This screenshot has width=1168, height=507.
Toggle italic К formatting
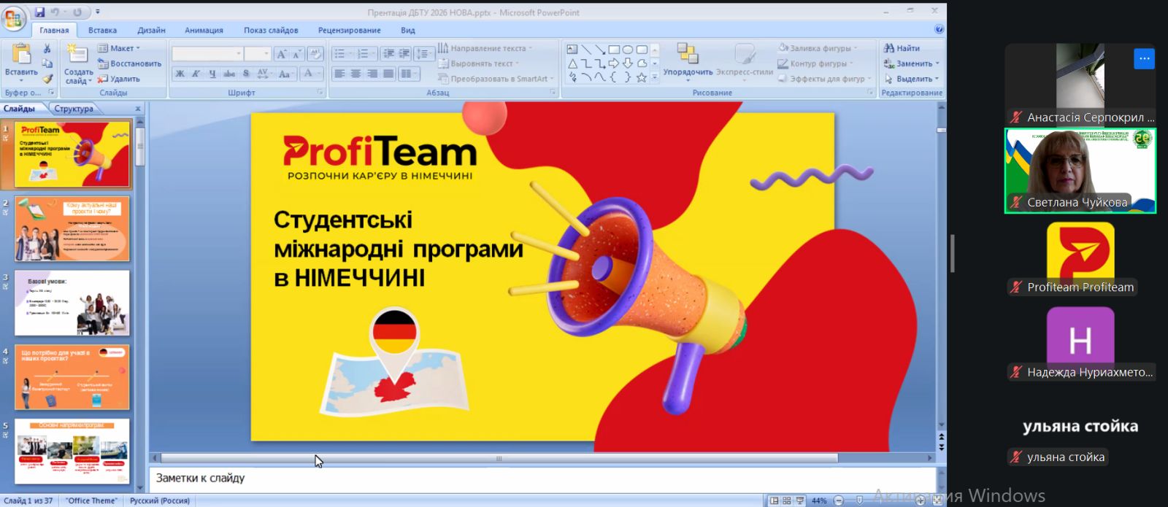coord(196,74)
